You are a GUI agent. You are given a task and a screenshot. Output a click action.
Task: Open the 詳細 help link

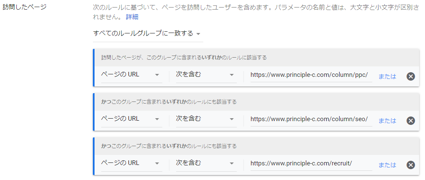click(132, 17)
